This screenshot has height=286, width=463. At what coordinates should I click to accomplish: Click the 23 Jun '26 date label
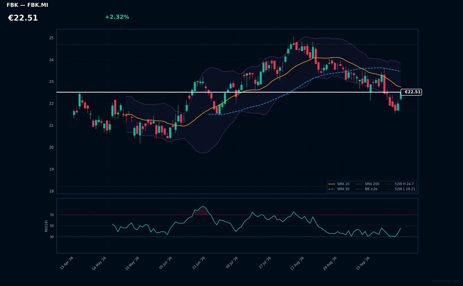[198, 263]
